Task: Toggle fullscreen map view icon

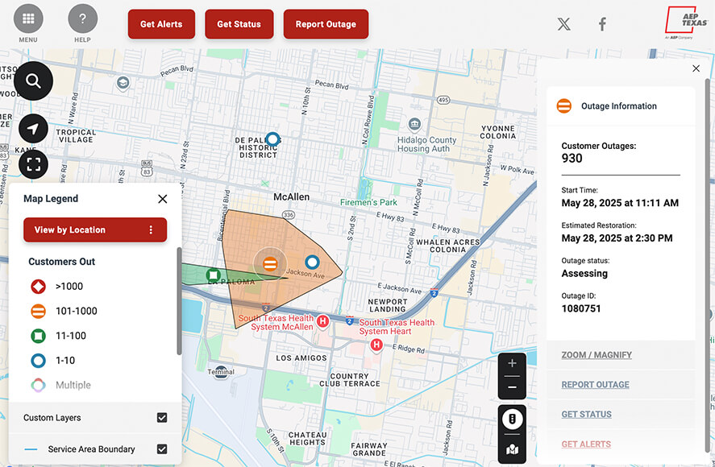Action: (33, 165)
